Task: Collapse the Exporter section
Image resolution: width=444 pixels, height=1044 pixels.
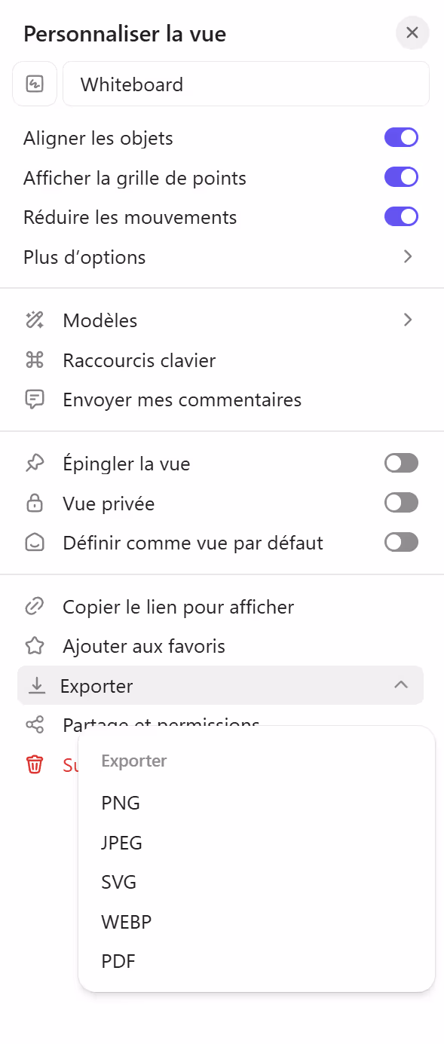Action: (x=400, y=685)
